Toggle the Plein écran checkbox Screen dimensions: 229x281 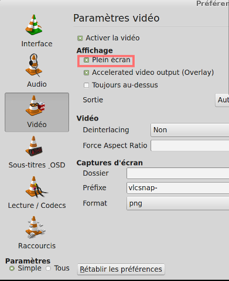[x=86, y=60]
